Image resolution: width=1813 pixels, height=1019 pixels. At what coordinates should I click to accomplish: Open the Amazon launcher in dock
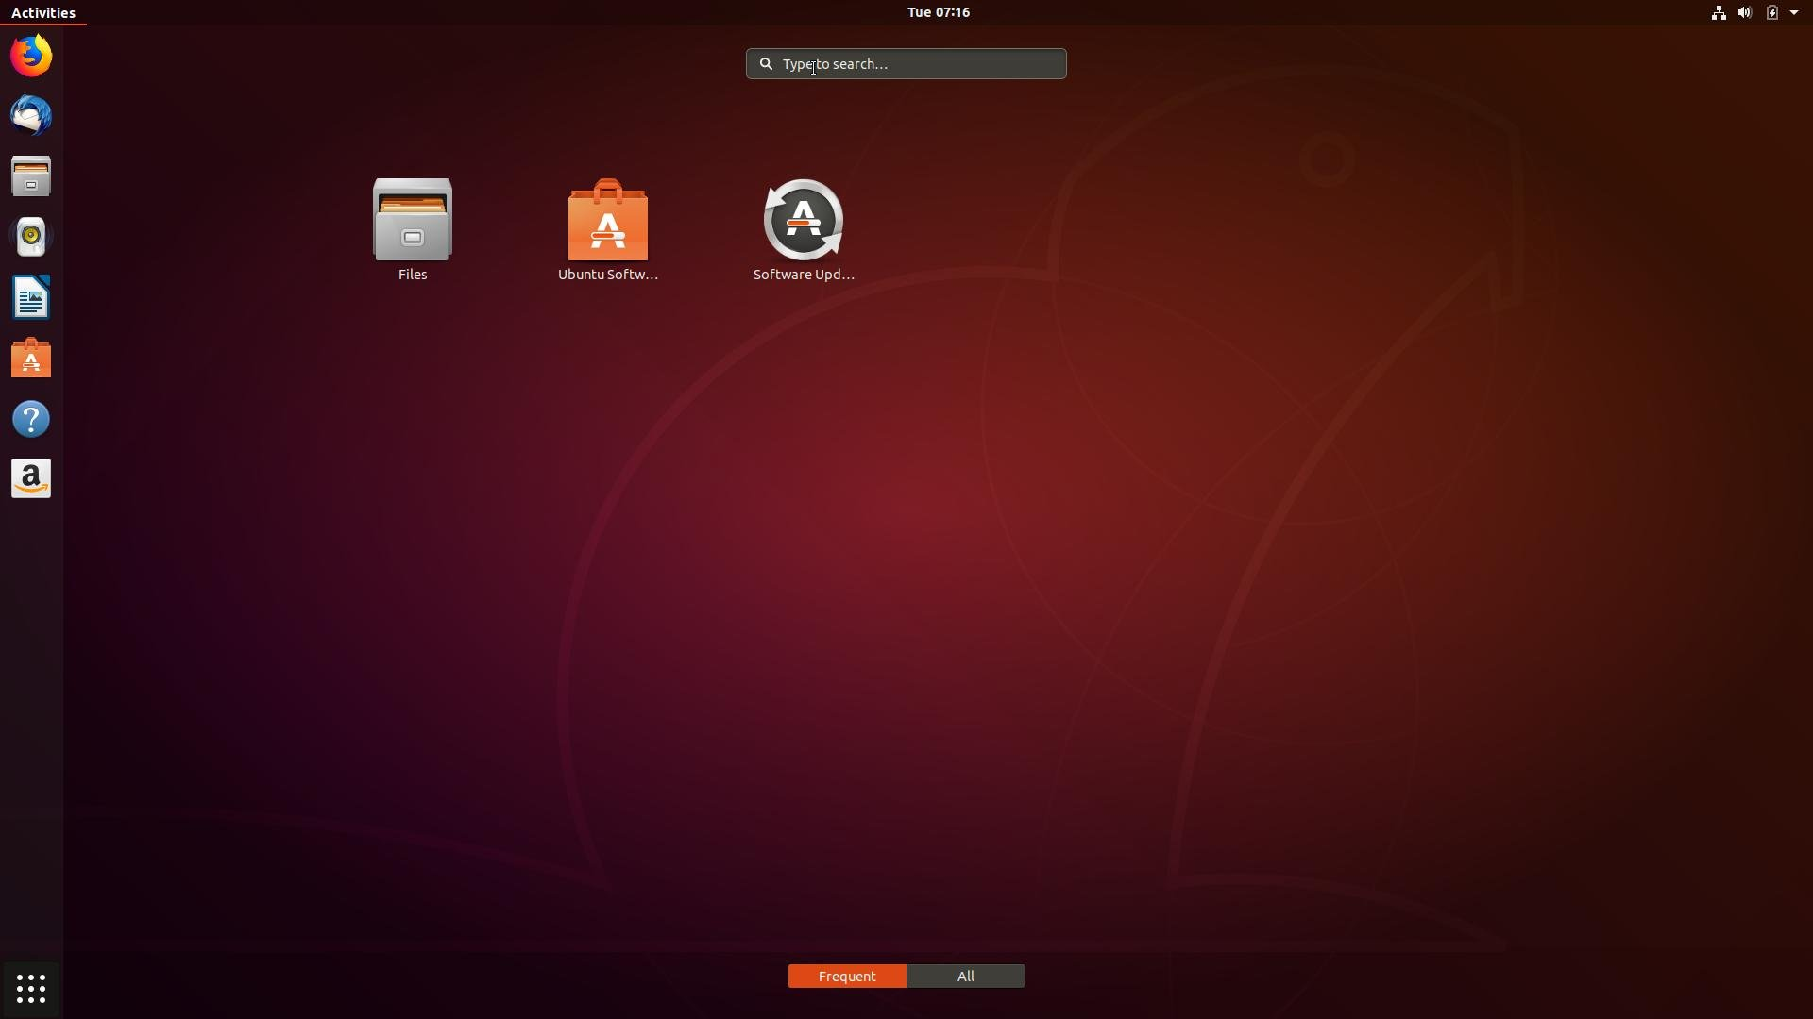[31, 479]
